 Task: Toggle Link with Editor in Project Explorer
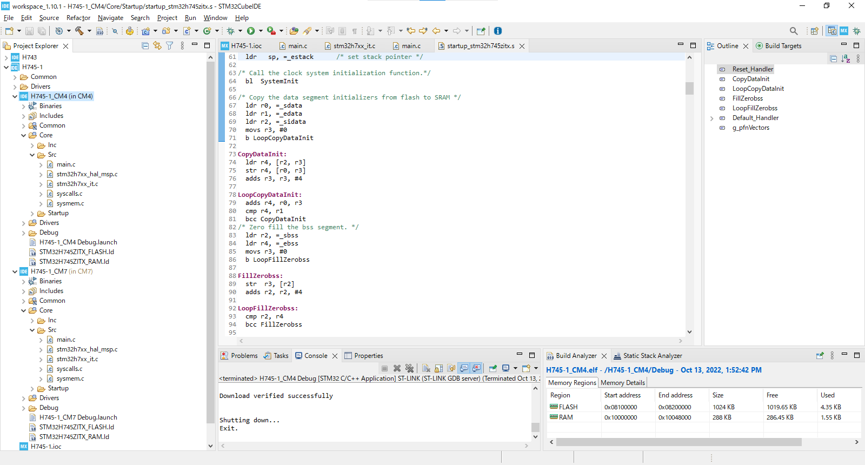coord(157,46)
